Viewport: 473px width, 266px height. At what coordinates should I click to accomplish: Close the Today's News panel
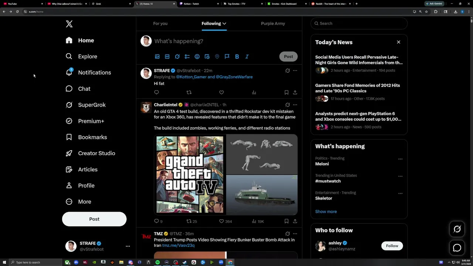coord(398,42)
